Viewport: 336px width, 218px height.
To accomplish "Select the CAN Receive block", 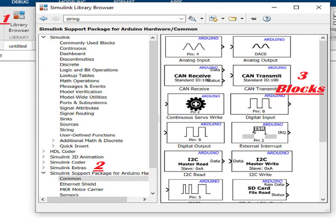I will click(192, 75).
